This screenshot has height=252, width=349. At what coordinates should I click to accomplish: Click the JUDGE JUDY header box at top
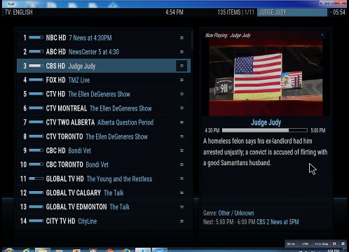click(292, 12)
